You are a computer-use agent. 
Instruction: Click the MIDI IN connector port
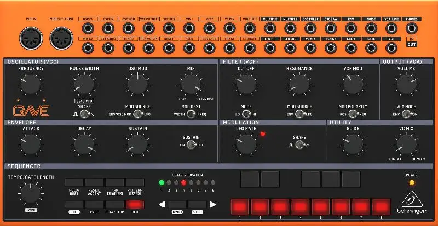coord(31,38)
